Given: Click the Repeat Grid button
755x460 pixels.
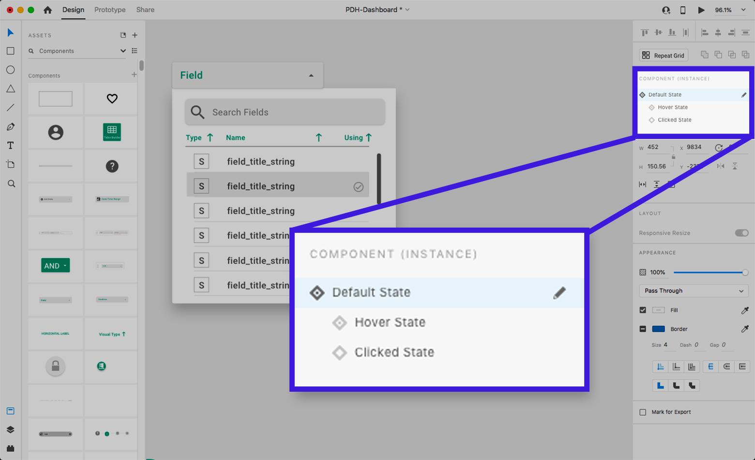Looking at the screenshot, I should point(663,55).
